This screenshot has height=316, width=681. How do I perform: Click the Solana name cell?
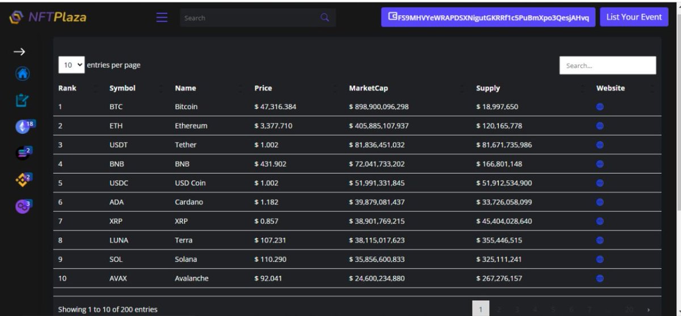coord(186,259)
